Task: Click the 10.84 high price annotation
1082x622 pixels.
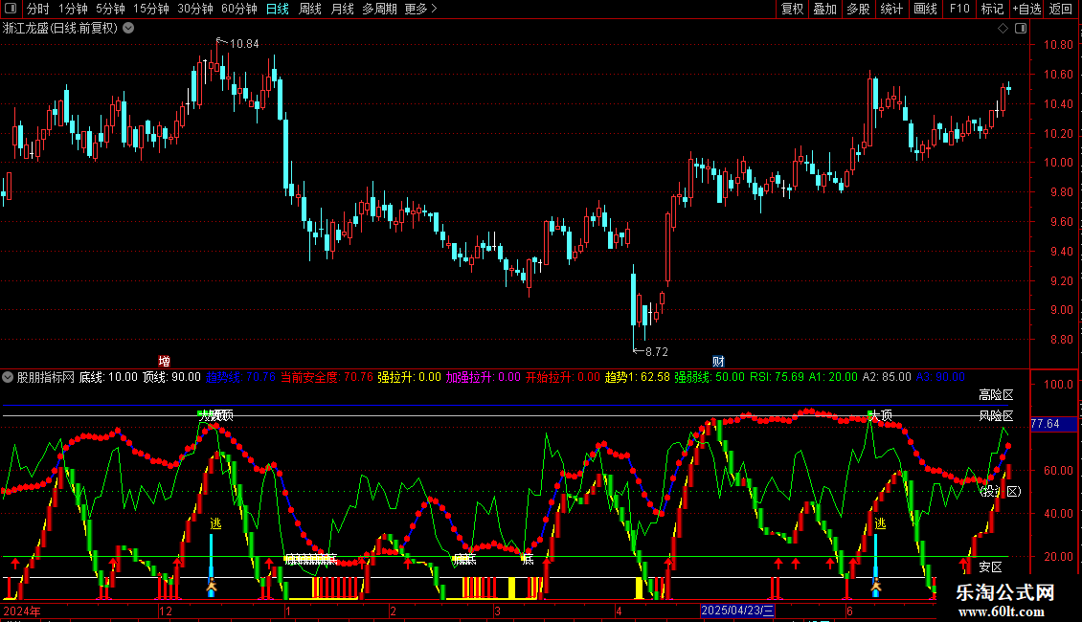Action: tap(244, 43)
